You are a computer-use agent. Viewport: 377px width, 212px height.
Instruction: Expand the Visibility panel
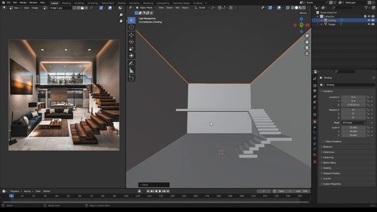(327, 168)
